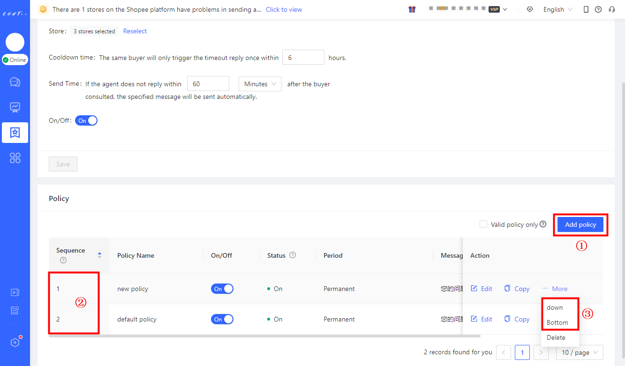Open the data monitor sidebar icon
625x366 pixels.
coord(15,107)
